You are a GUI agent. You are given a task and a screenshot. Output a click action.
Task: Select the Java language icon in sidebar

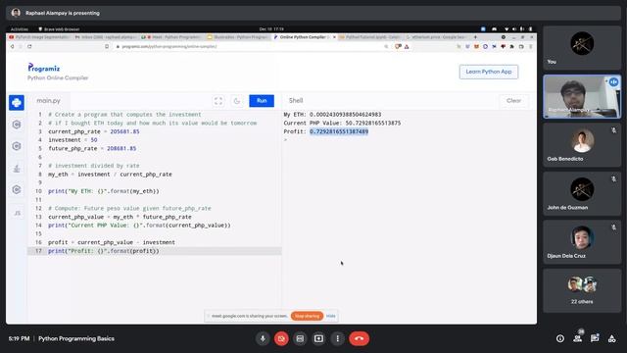point(17,168)
